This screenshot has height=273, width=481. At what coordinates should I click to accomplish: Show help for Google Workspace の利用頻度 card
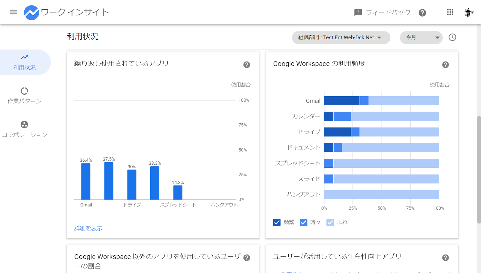coord(446,65)
